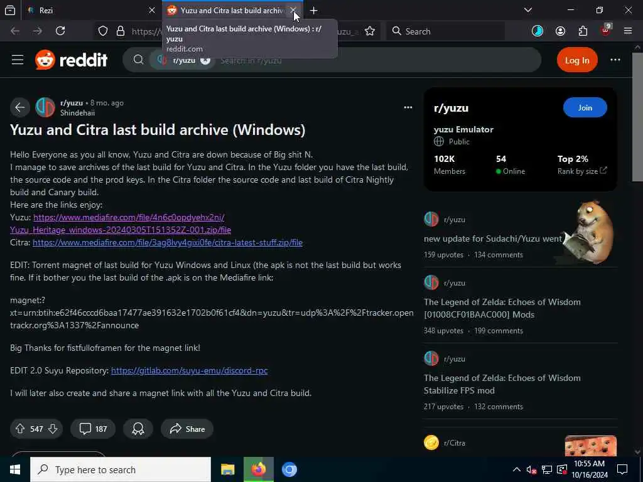Close the Rezi tab

click(152, 10)
